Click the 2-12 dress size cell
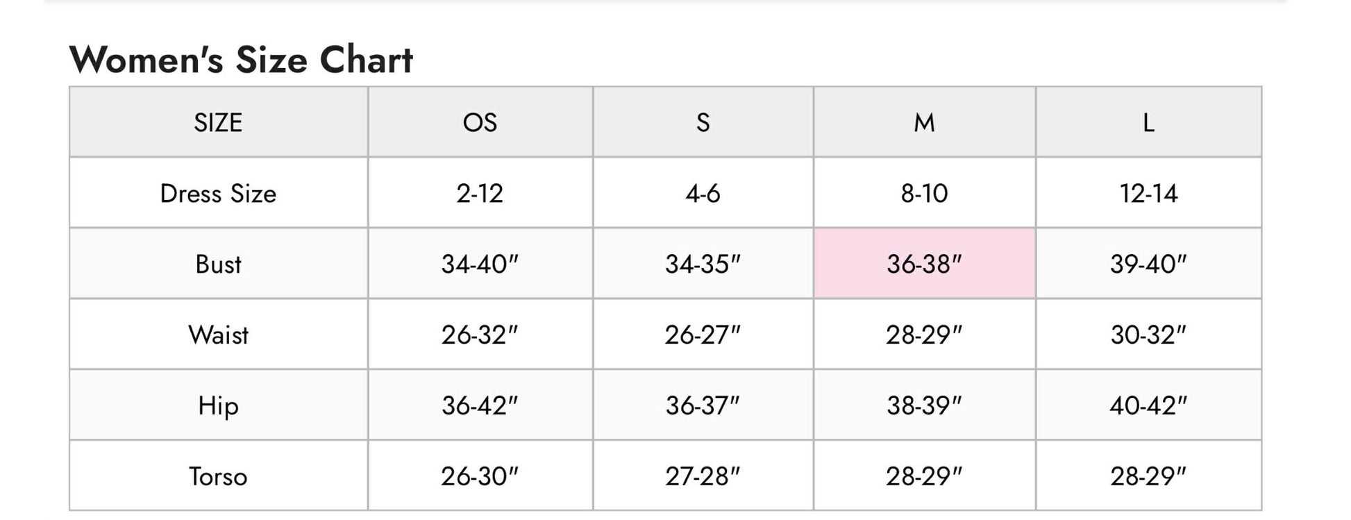This screenshot has width=1351, height=520. [480, 194]
